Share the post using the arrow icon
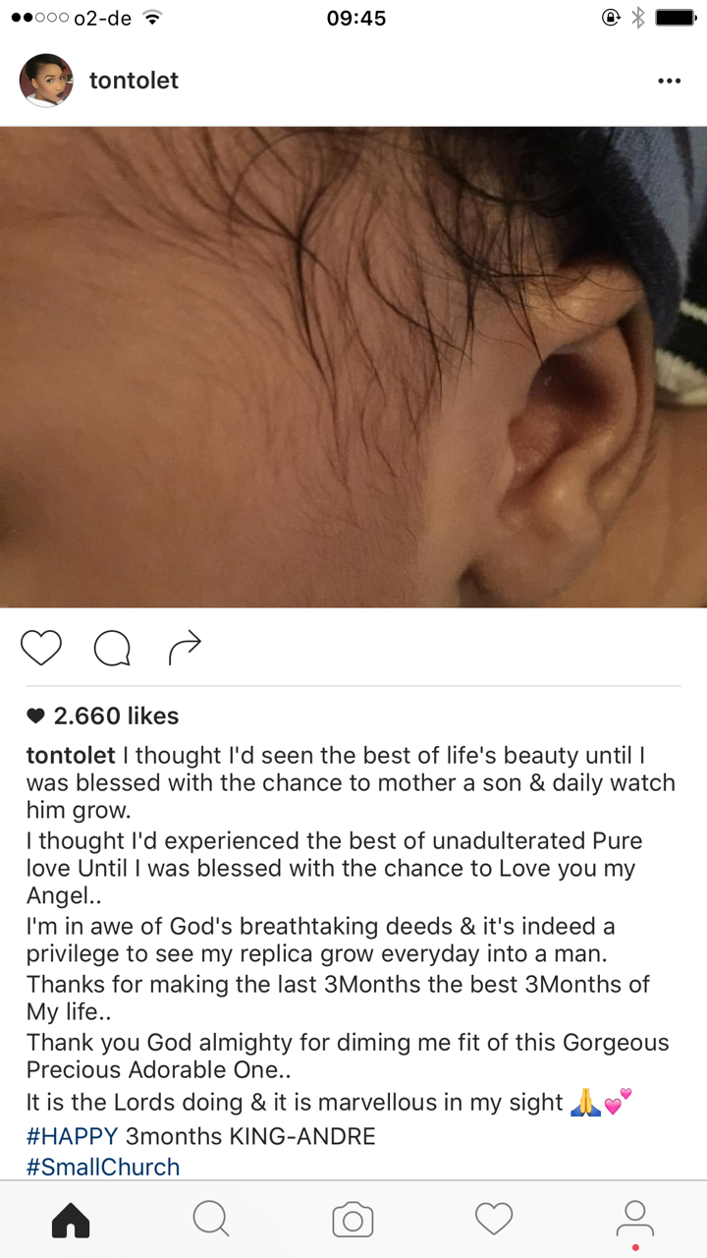Image resolution: width=707 pixels, height=1258 pixels. 185,647
